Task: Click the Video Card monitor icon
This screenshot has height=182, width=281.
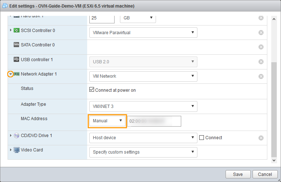Action: coord(17,150)
